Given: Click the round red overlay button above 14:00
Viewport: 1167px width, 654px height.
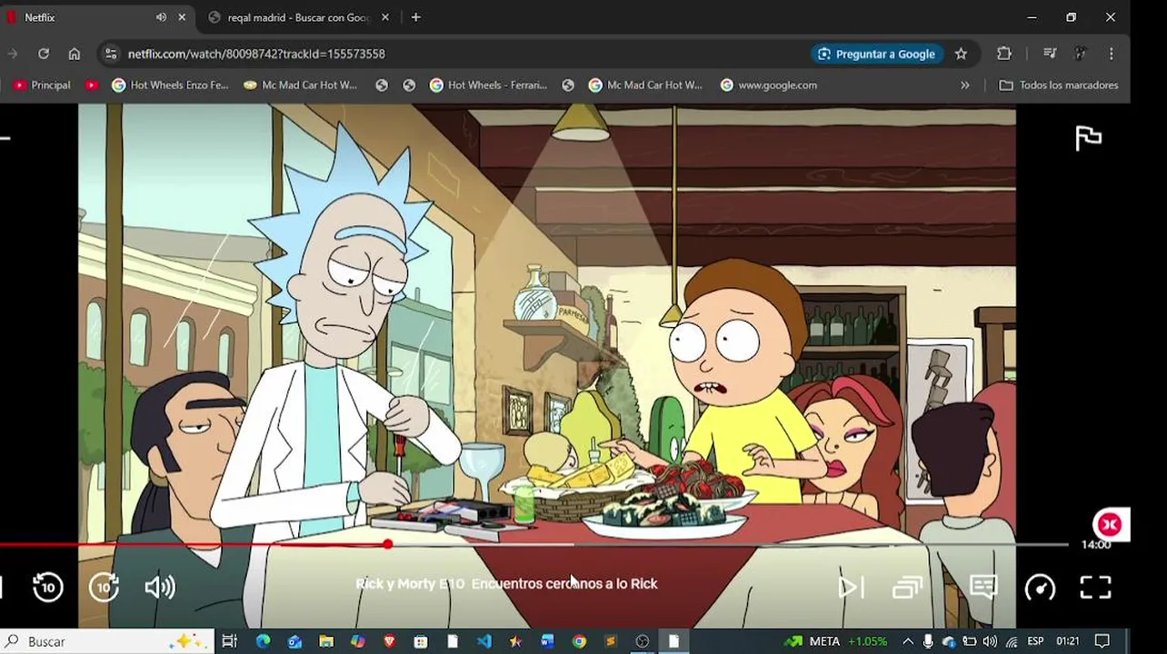Looking at the screenshot, I should [1109, 524].
